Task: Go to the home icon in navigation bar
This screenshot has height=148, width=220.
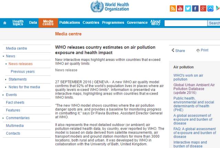Action: point(5,23)
